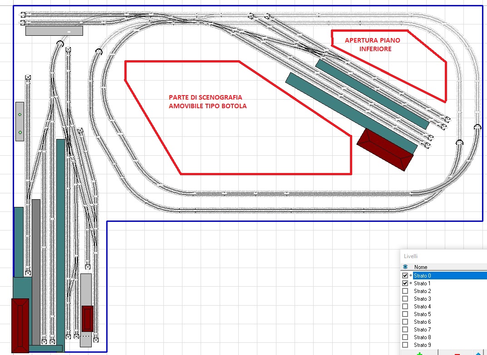Uncheck the Strato 1 visibility checkbox
Viewport: 487px width, 355px height.
[x=405, y=283]
